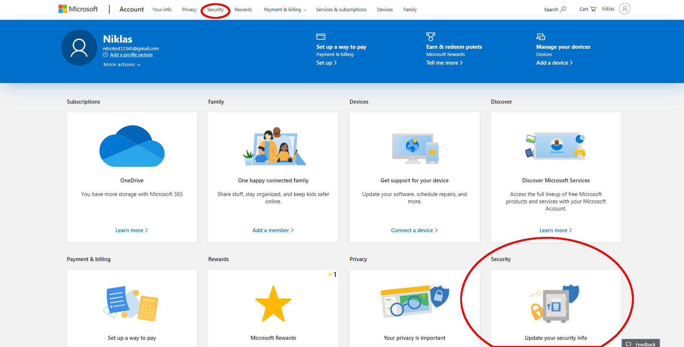Screen dimensions: 684x347
Task: Click the security safe illustration
Action: point(555,303)
